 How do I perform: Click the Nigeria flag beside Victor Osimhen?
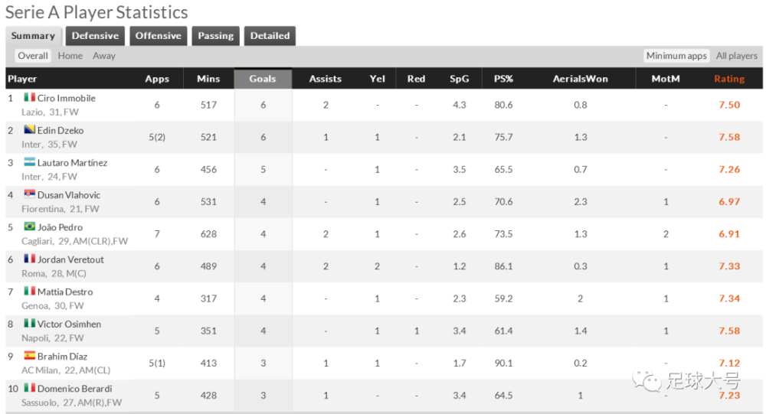point(29,323)
